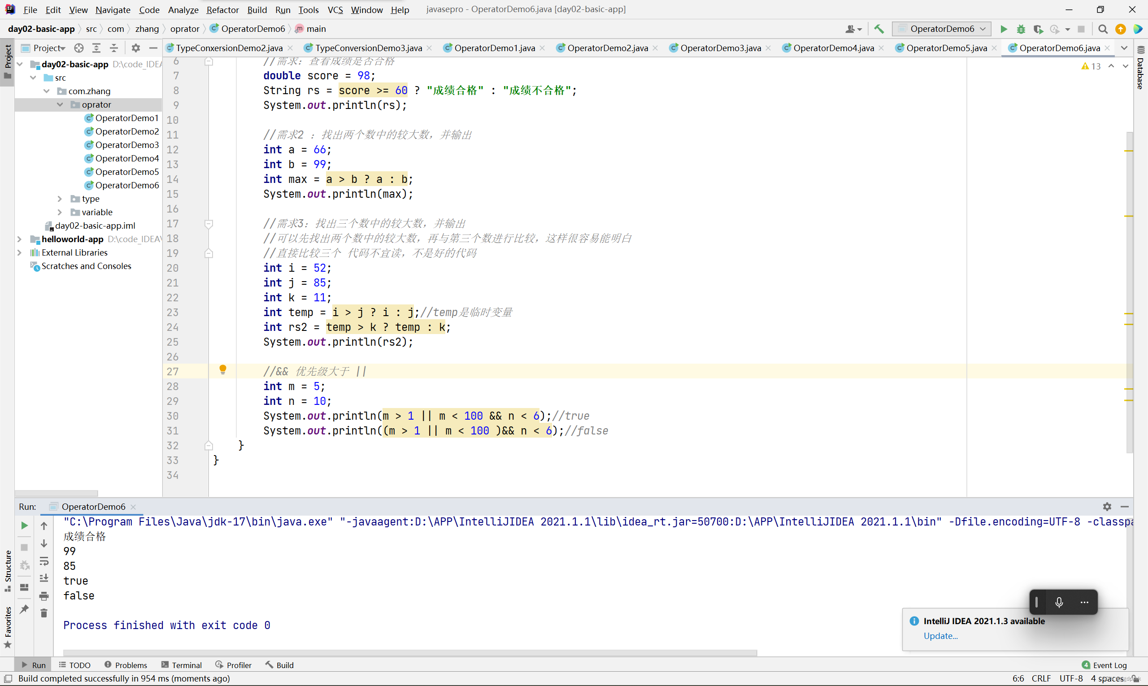Open the TODO tool window
Screen dimensions: 1148x686
point(74,665)
